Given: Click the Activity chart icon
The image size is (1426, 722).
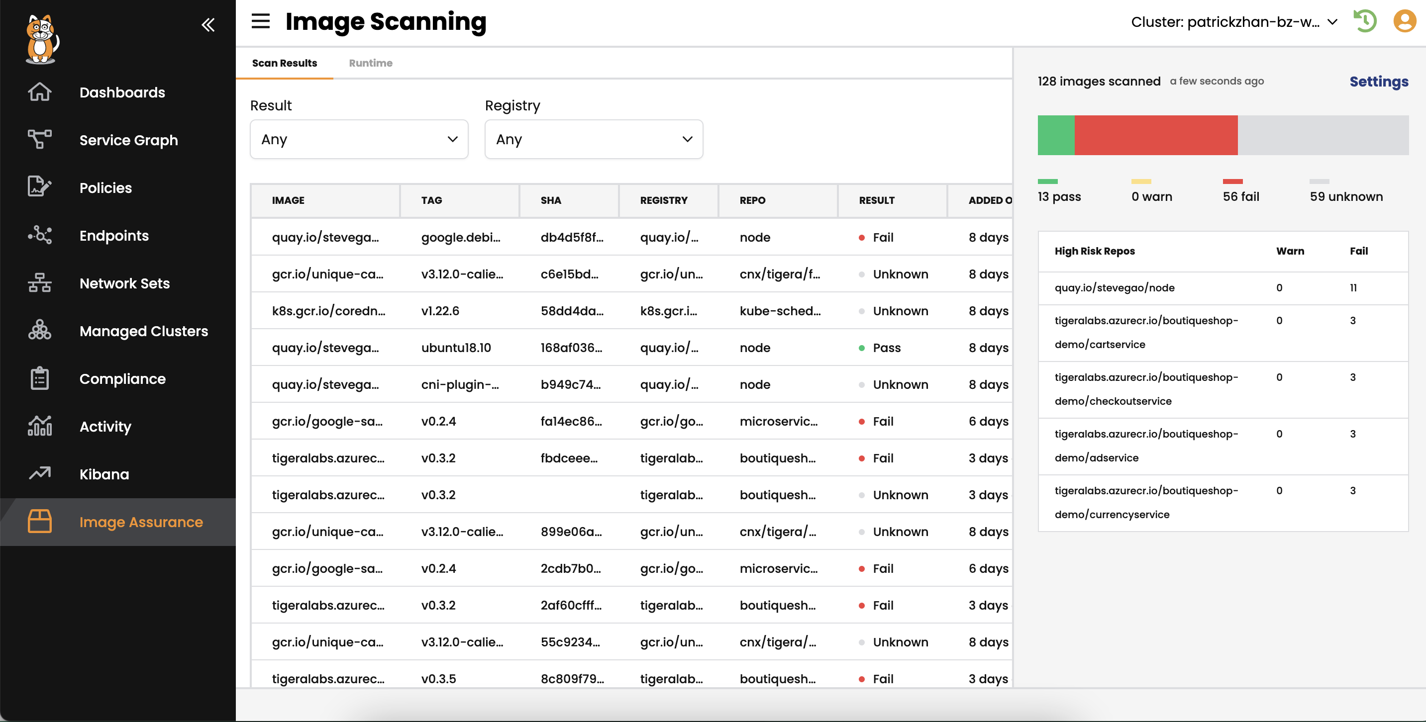Looking at the screenshot, I should pos(39,427).
